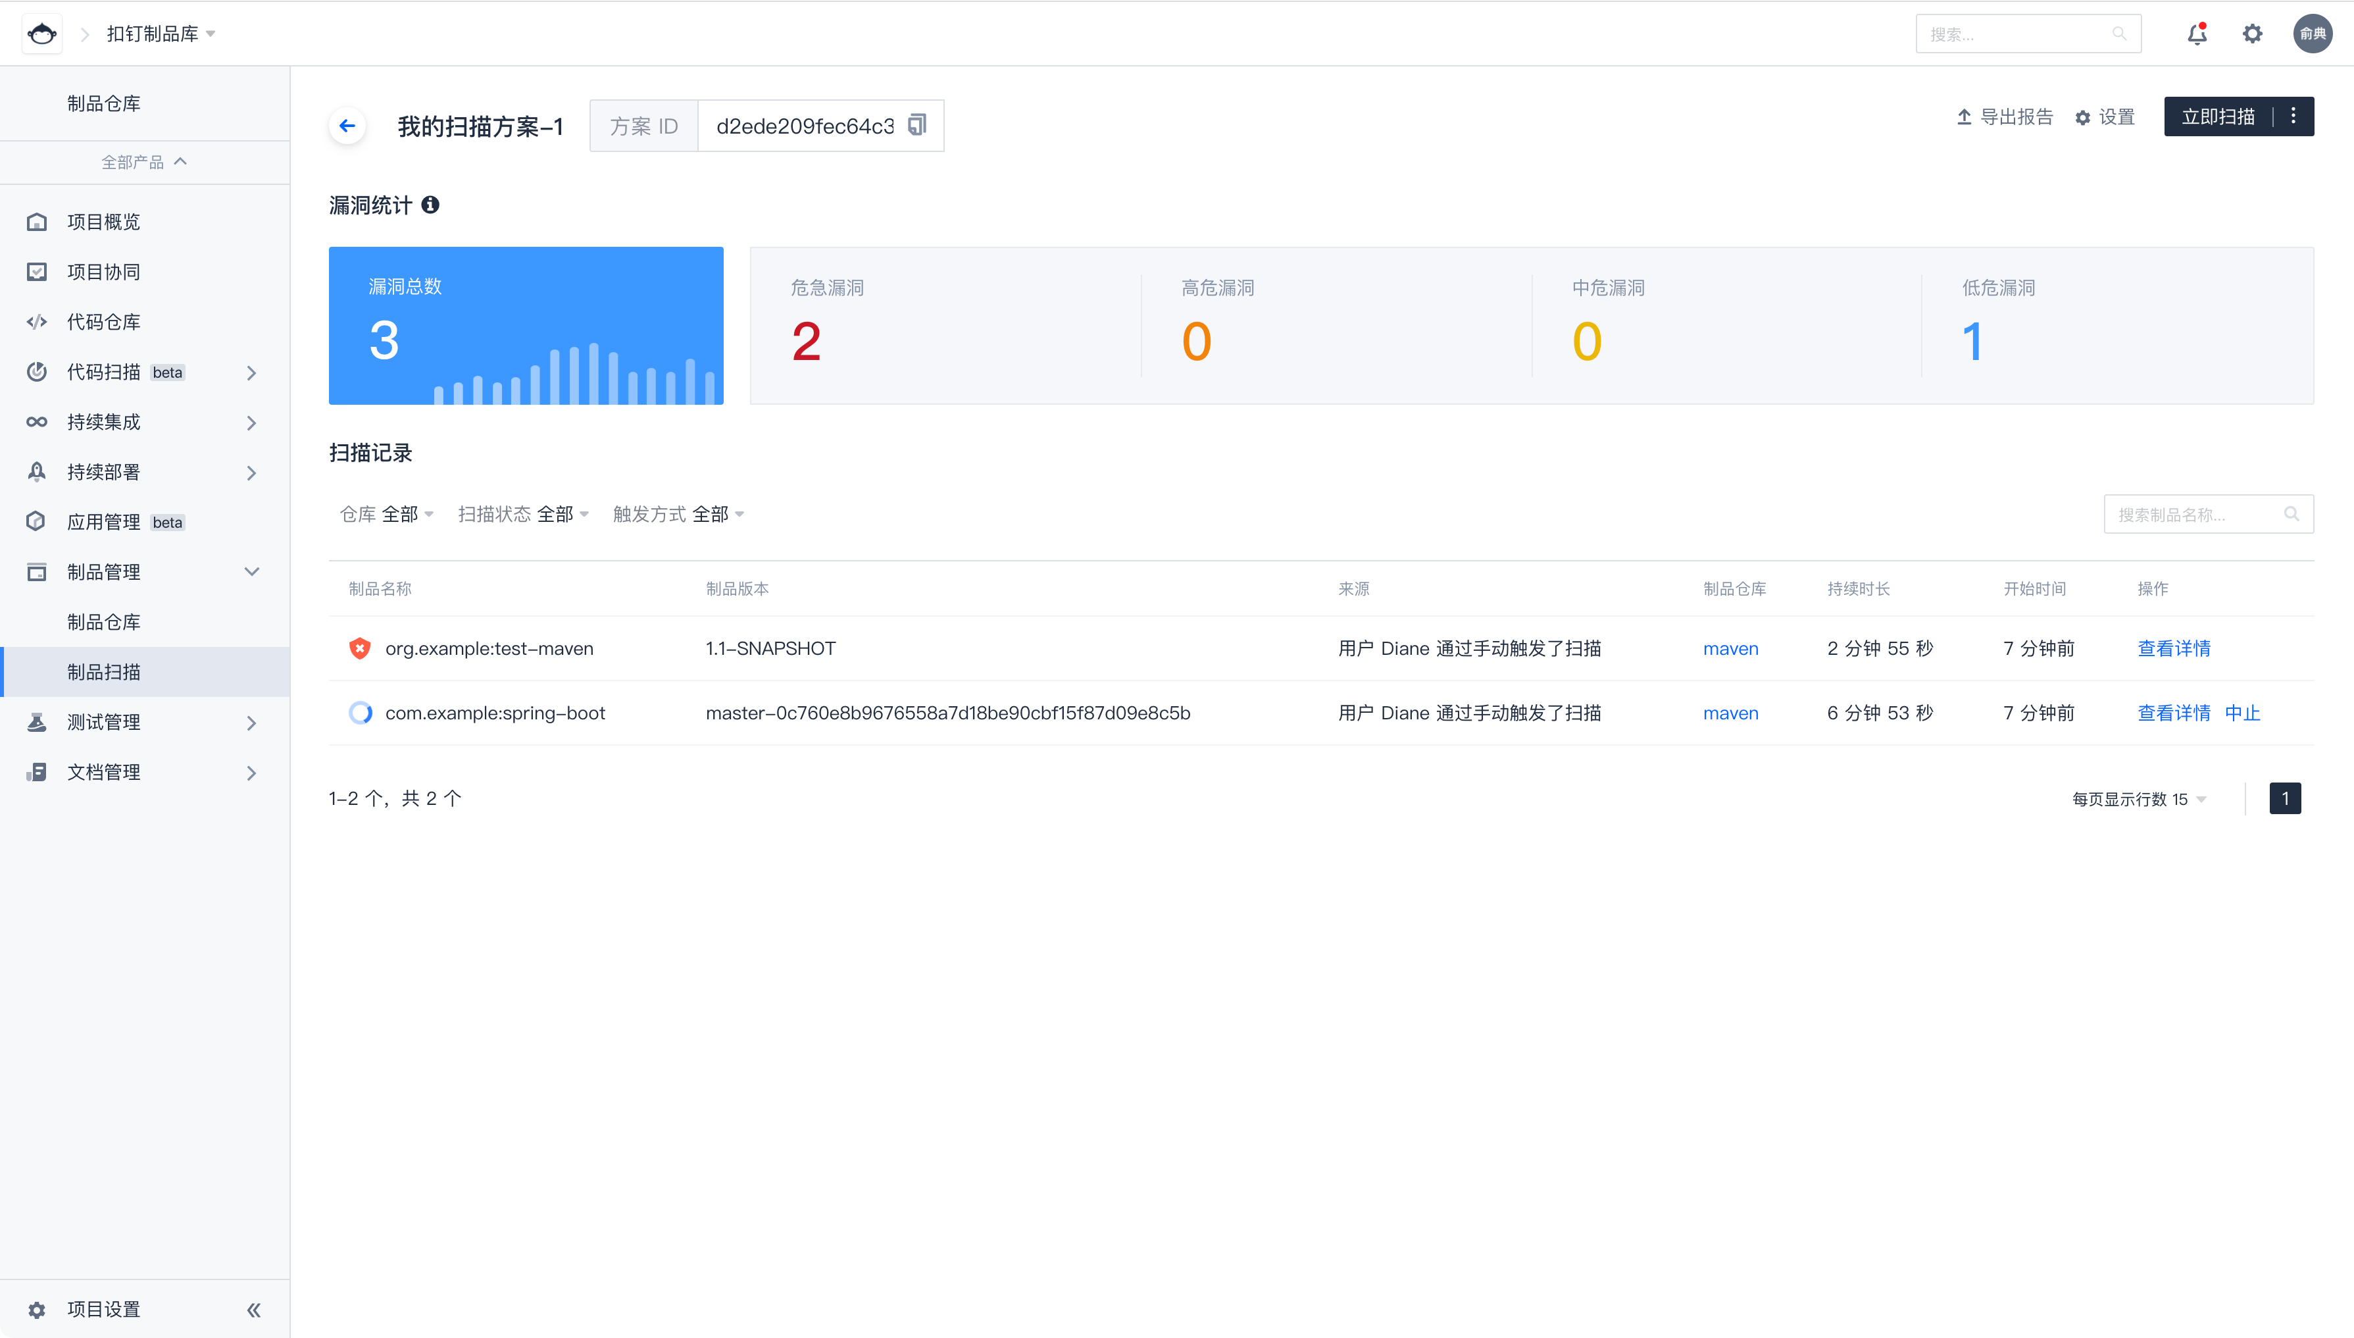Start scan with 立即扫描 button
The height and width of the screenshot is (1338, 2354).
point(2217,116)
